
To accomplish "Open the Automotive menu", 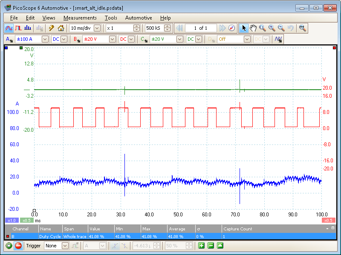I will 138,18.
